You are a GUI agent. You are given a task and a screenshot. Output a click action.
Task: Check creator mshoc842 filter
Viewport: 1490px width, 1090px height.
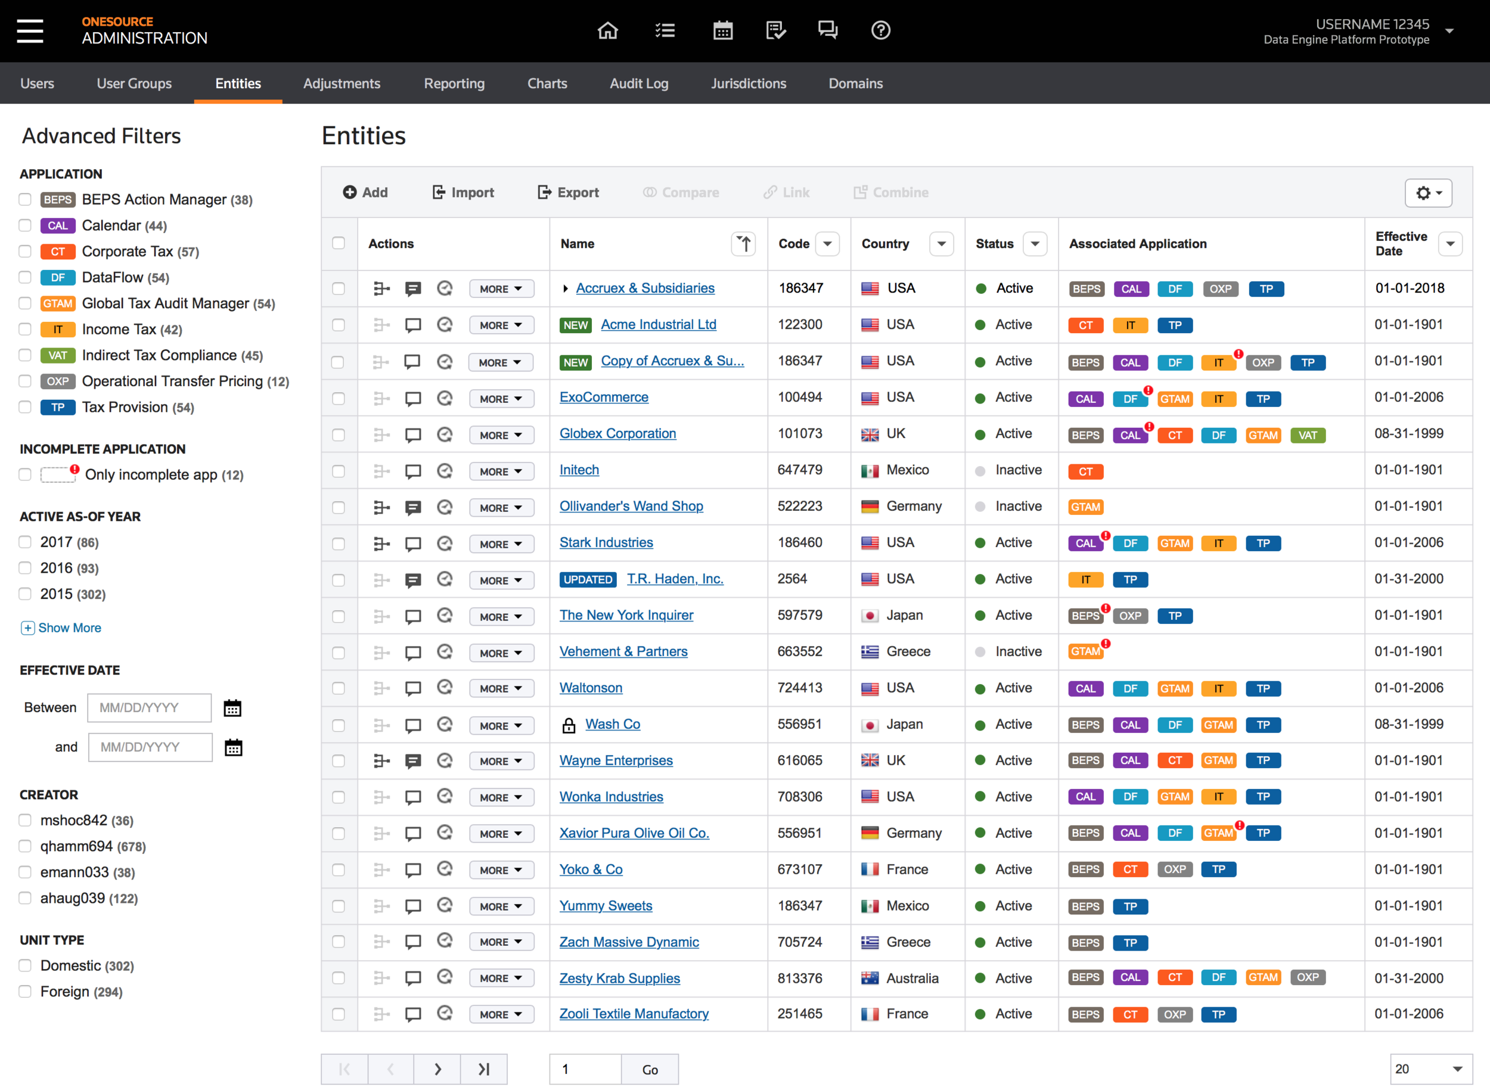(25, 820)
